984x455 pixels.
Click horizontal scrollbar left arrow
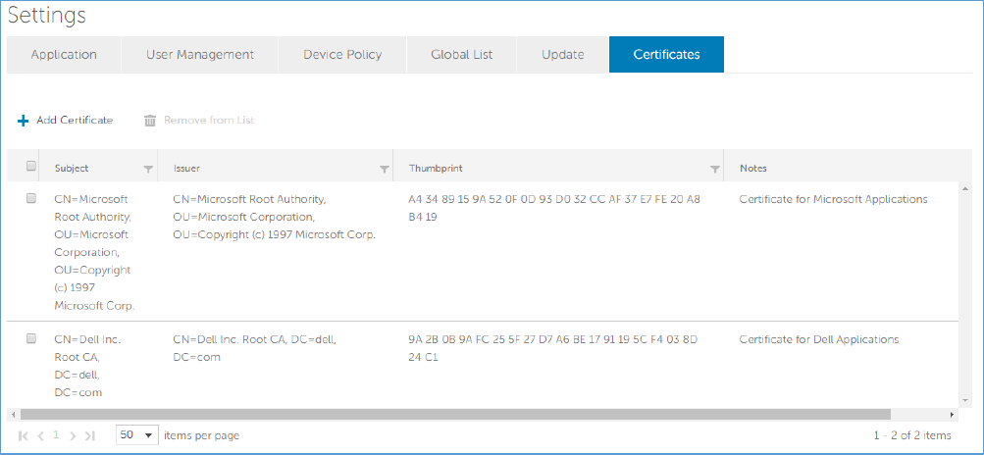(12, 414)
